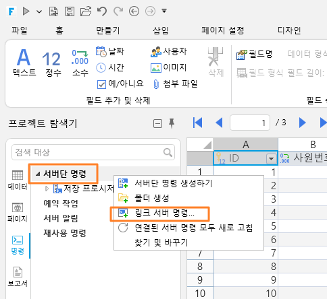Select 서버 알림 in the tree

[61, 218]
